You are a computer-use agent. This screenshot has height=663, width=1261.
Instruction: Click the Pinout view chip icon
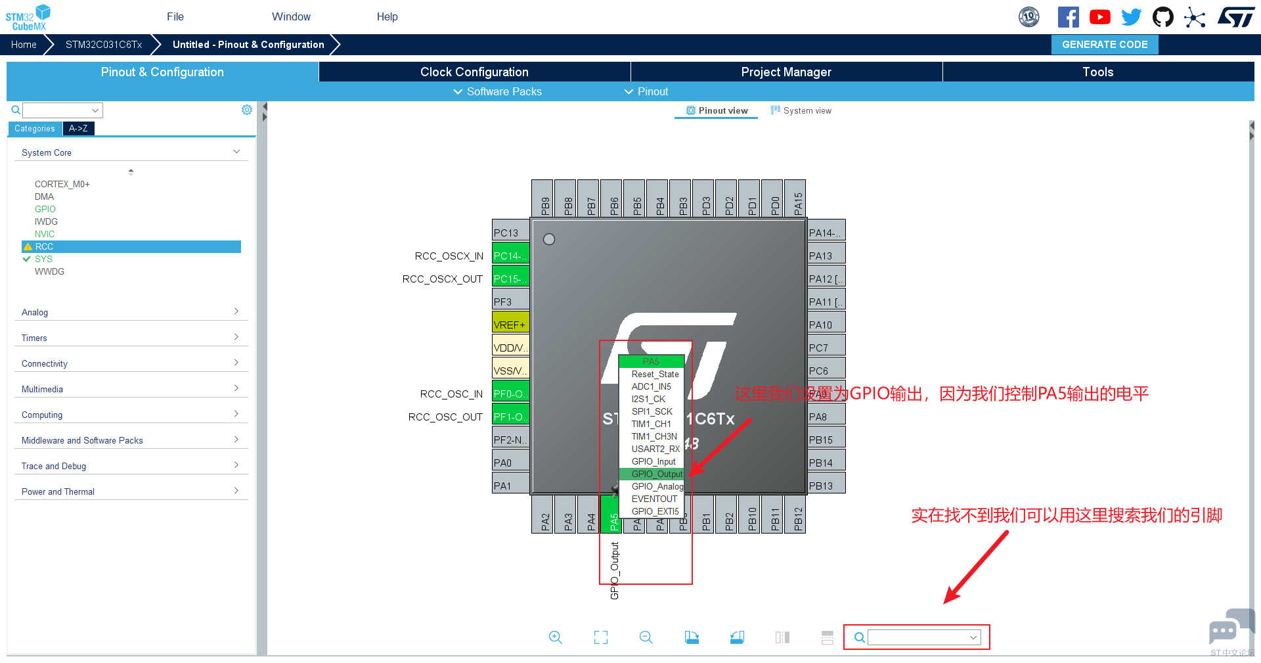click(691, 110)
